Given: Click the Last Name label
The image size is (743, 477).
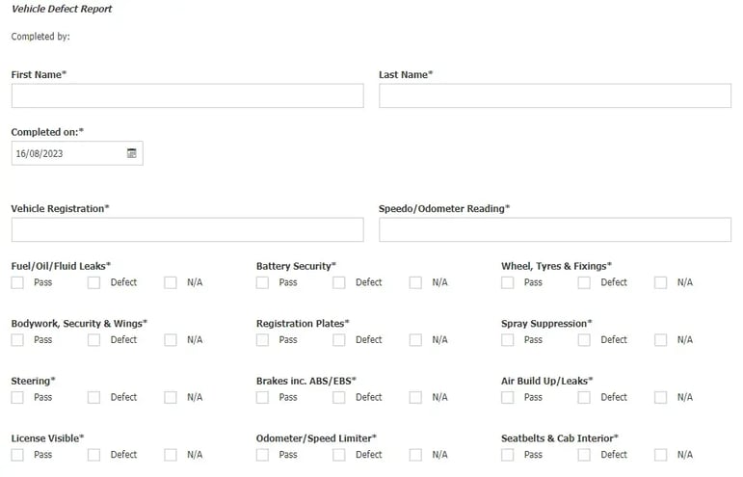Looking at the screenshot, I should pos(406,75).
